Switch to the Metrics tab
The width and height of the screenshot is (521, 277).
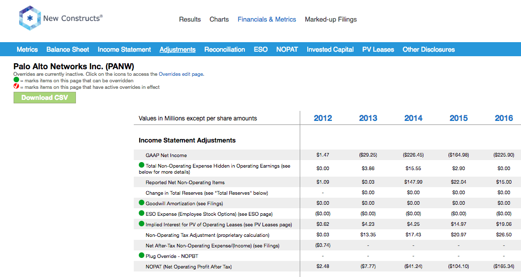coord(27,50)
